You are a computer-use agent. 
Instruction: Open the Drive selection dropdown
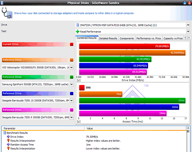tap(188, 25)
